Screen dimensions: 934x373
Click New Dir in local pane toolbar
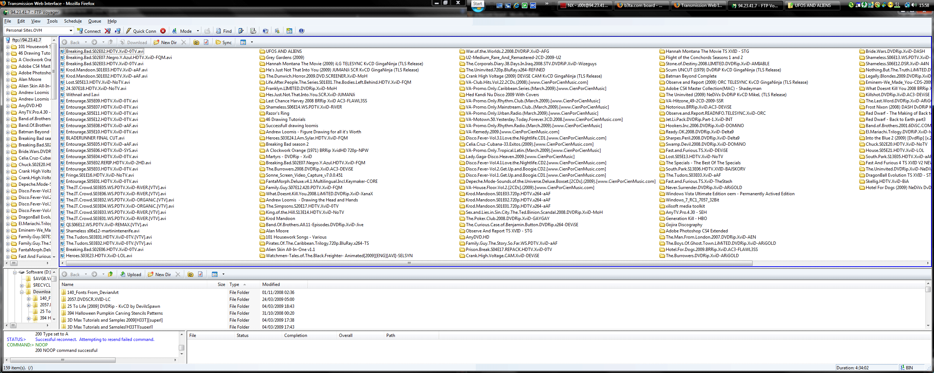(159, 274)
